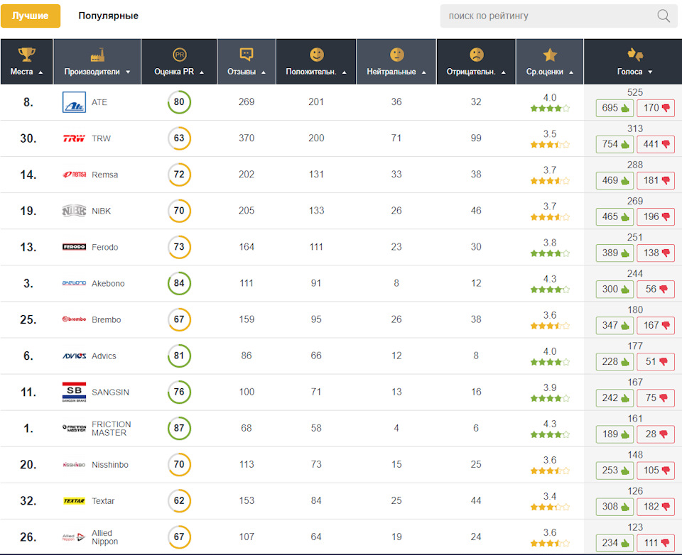Downvote NiBK with the 196 button

tap(656, 216)
